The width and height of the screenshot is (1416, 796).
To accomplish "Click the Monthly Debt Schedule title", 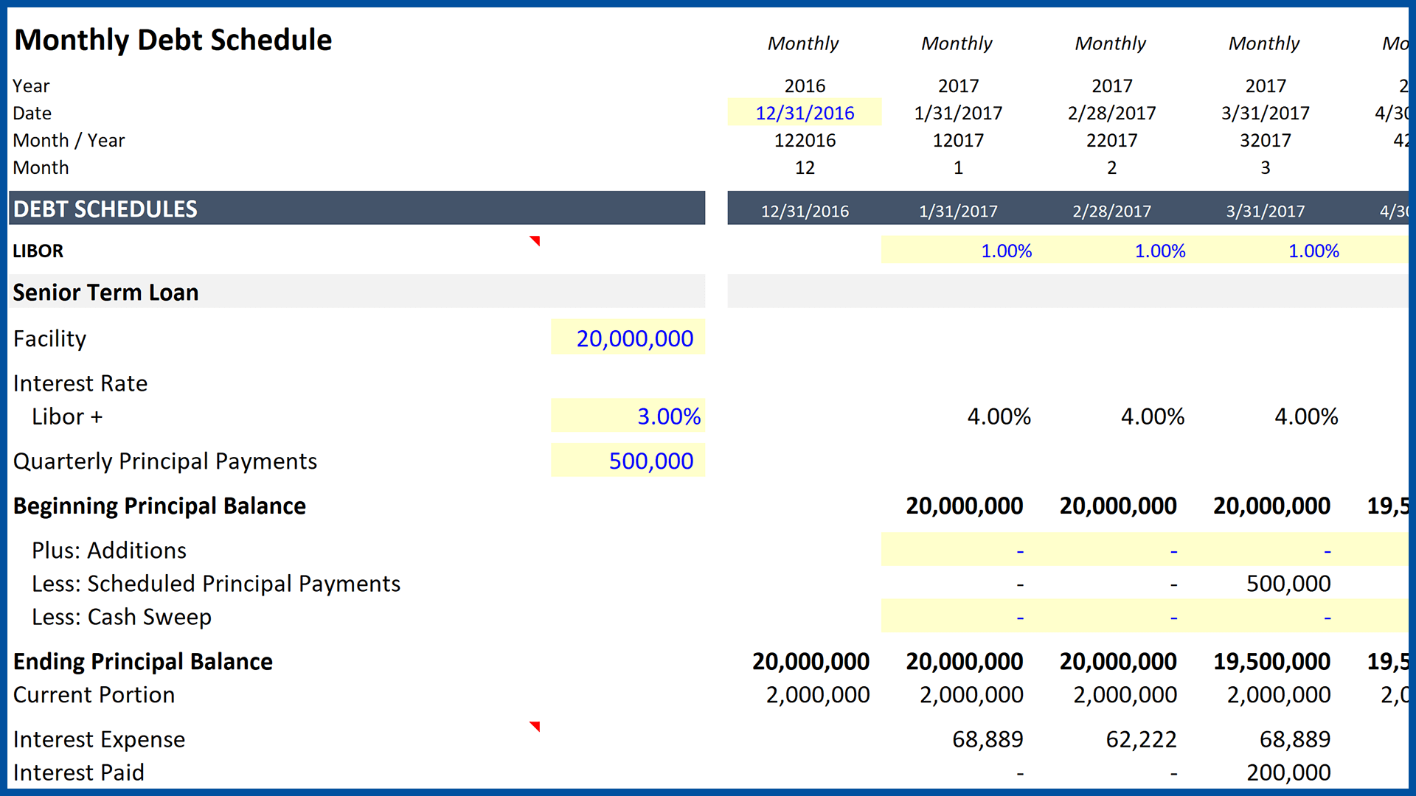I will (173, 40).
